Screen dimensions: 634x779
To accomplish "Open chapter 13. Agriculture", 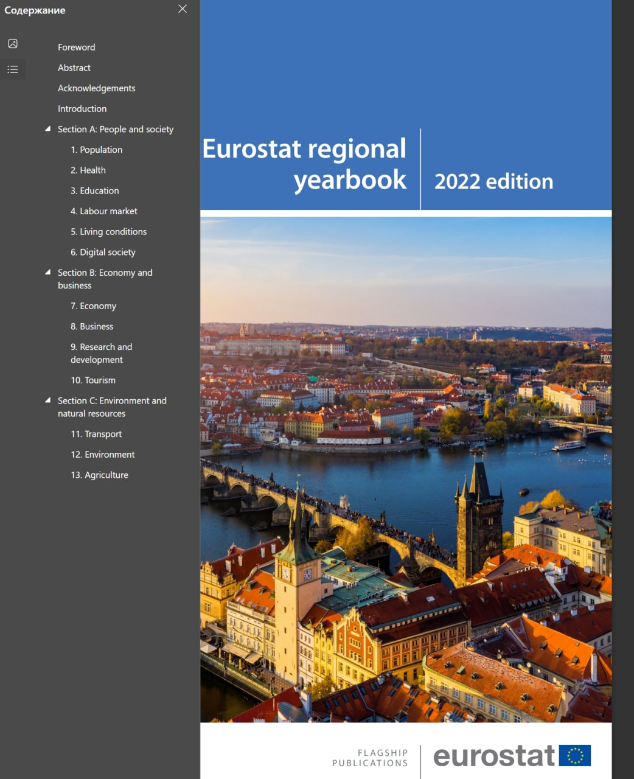I will 100,475.
